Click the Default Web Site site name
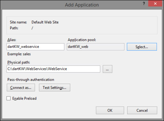This screenshot has height=121, width=164. tap(45, 22)
